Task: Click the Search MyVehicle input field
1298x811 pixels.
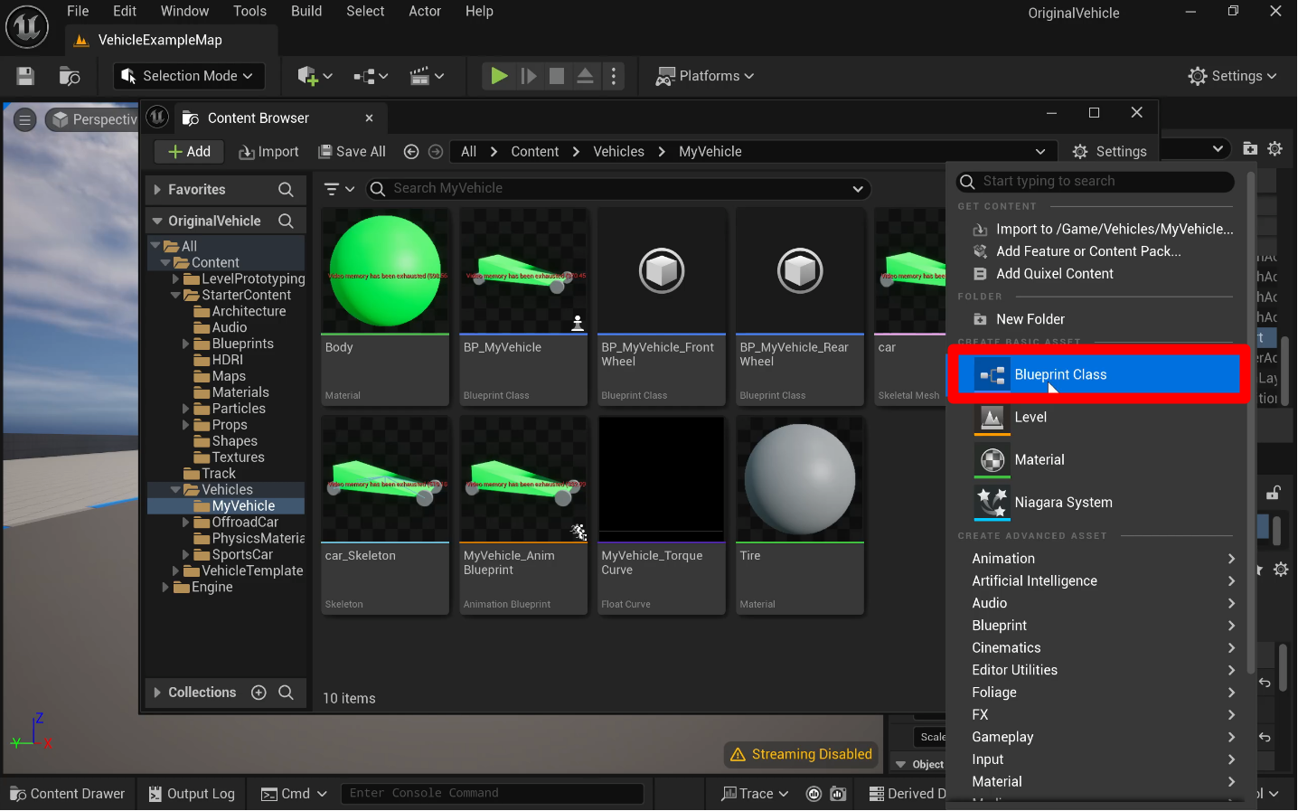Action: click(618, 188)
